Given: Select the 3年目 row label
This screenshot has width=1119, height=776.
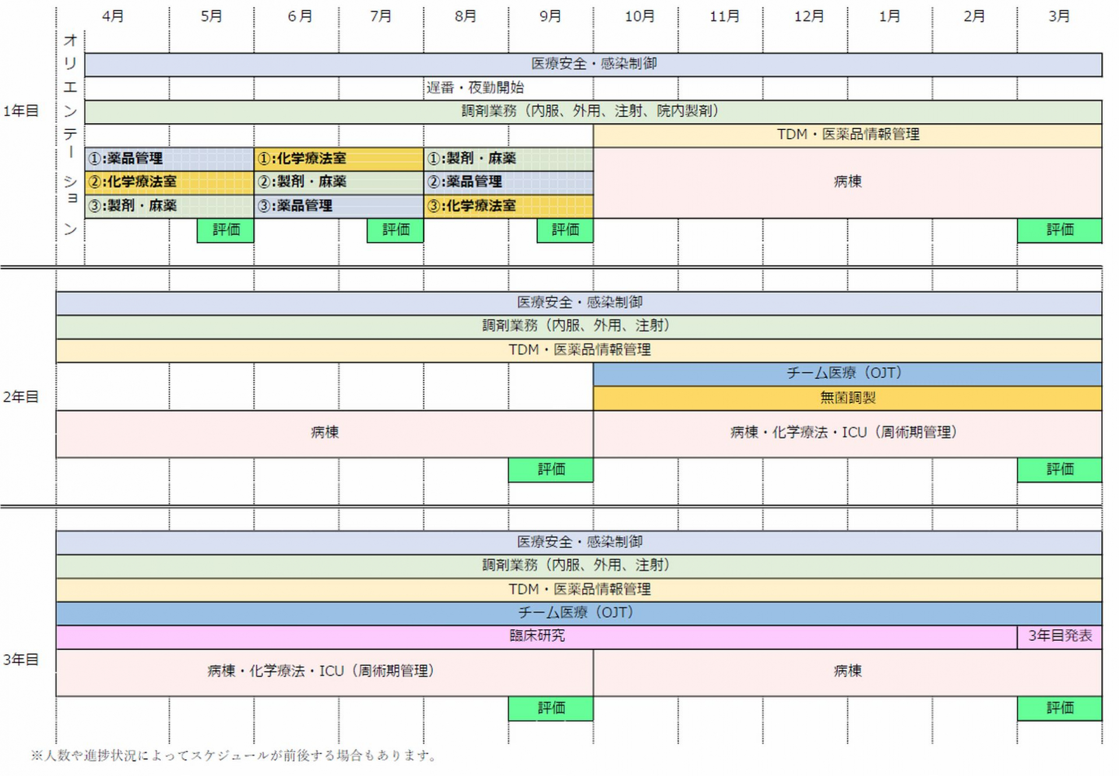Looking at the screenshot, I should [x=21, y=659].
